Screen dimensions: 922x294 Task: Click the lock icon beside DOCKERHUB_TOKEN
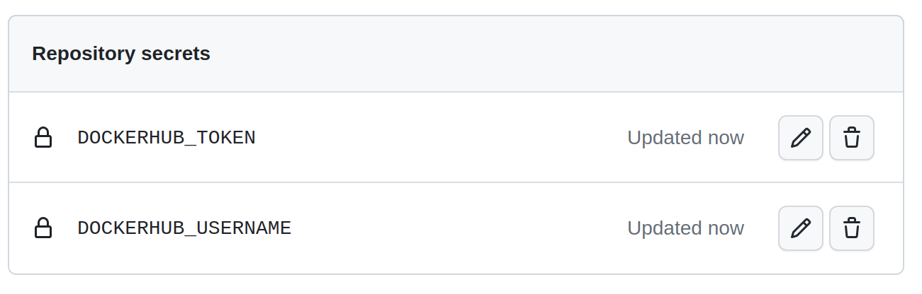(43, 138)
